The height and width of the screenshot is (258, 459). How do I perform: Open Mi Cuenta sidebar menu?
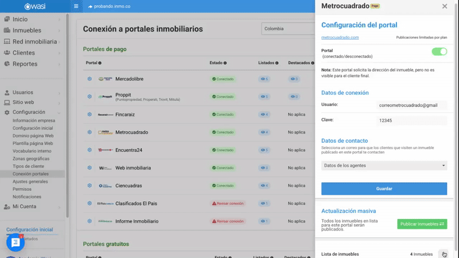tap(32, 206)
